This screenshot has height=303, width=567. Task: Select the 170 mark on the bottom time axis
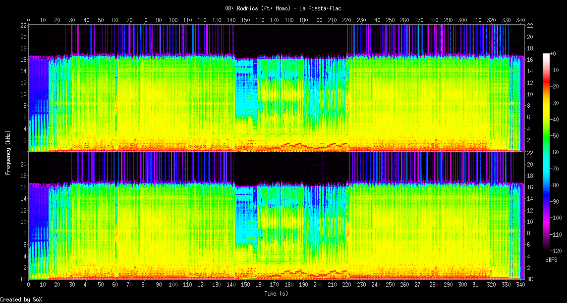(275, 285)
